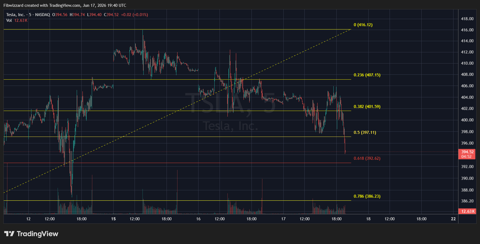480x244 pixels.
Task: Click the price axis label 408.00
Action: [x=468, y=75]
